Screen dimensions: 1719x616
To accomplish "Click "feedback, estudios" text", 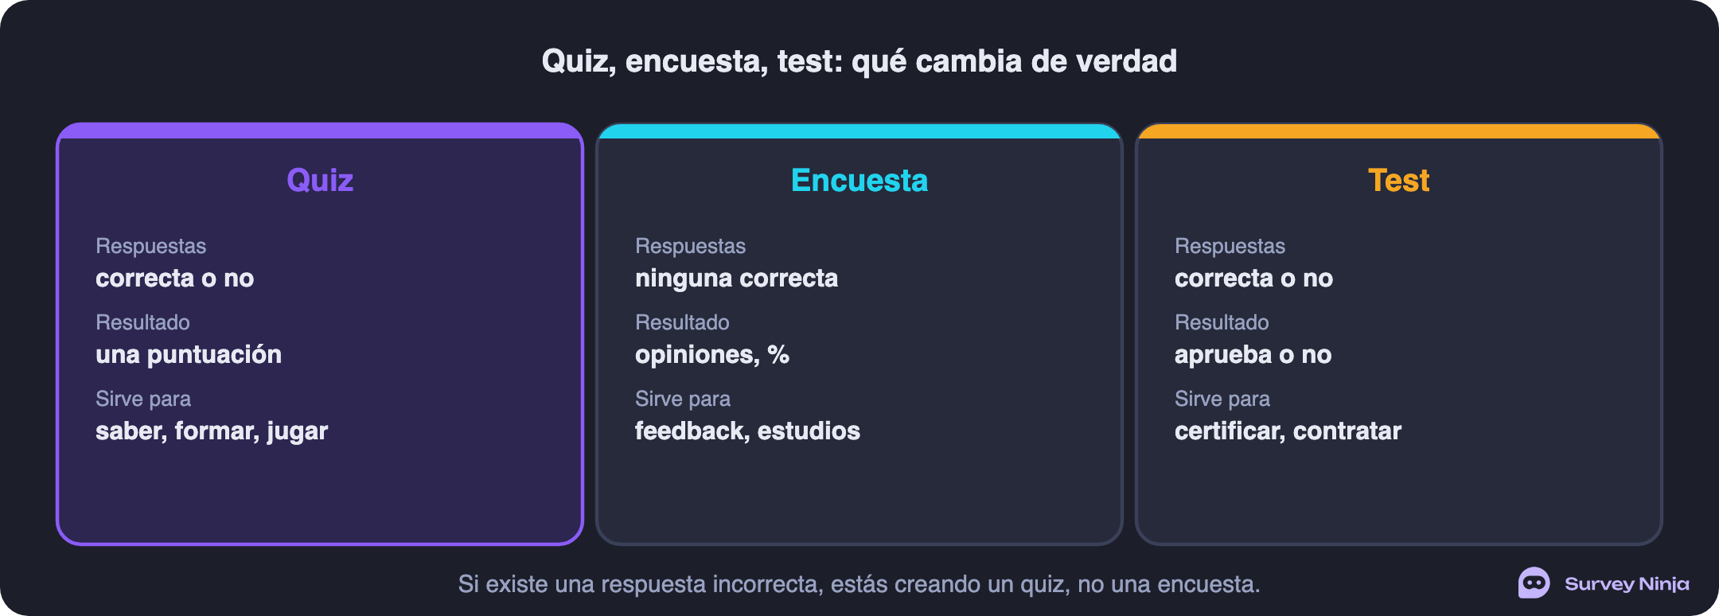I will pos(747,431).
